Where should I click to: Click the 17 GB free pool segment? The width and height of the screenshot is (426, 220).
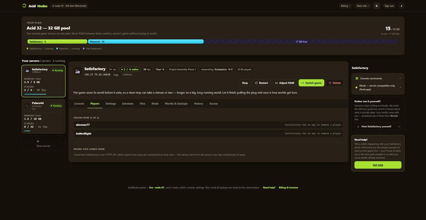tap(301, 42)
